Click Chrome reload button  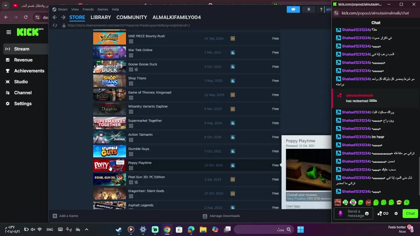point(26,17)
